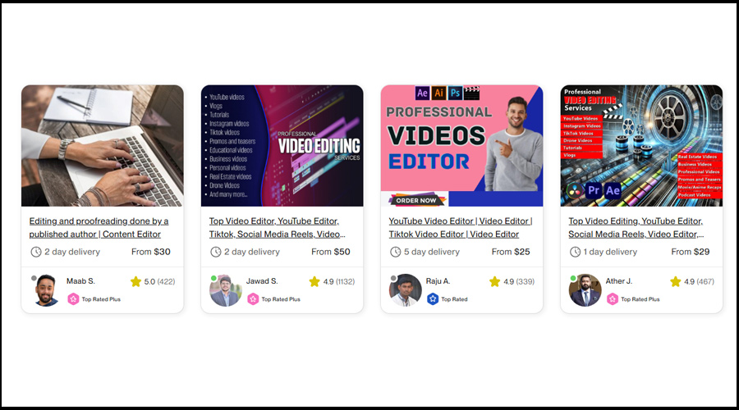The height and width of the screenshot is (410, 739).
Task: Click the star icon next to 4.9 (1132)
Action: (x=314, y=281)
